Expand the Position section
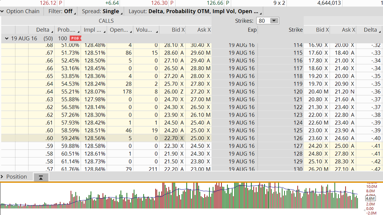 [2, 176]
